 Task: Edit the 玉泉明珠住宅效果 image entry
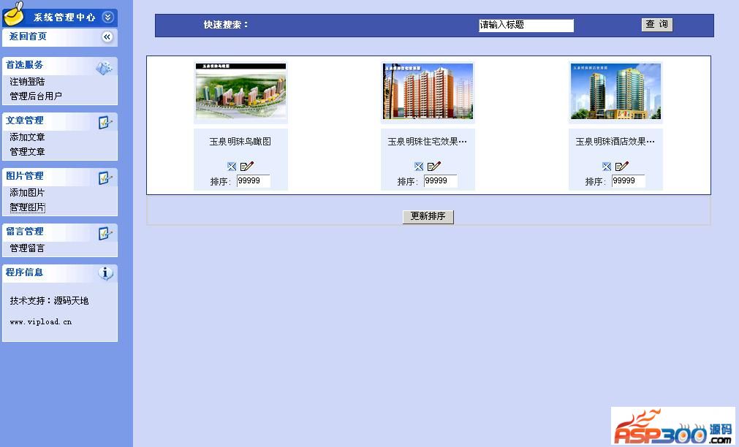pyautogui.click(x=434, y=166)
